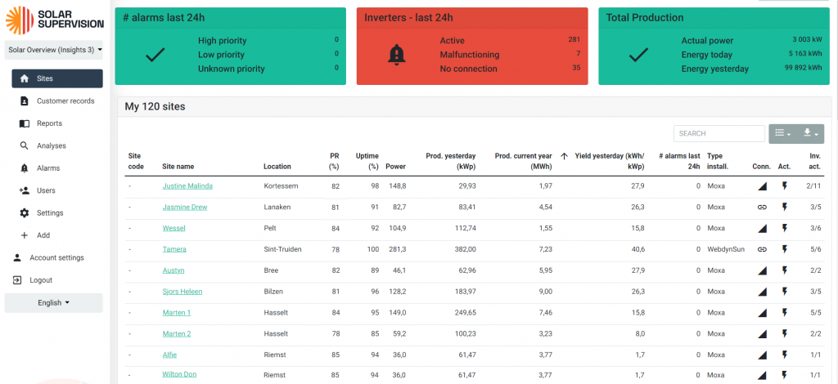Click signal connection icon for Marten 1
Screen dimensions: 838x384
762,313
